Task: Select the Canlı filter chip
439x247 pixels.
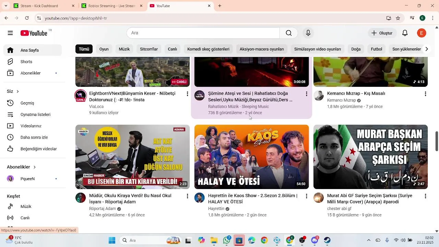Action: click(x=172, y=49)
